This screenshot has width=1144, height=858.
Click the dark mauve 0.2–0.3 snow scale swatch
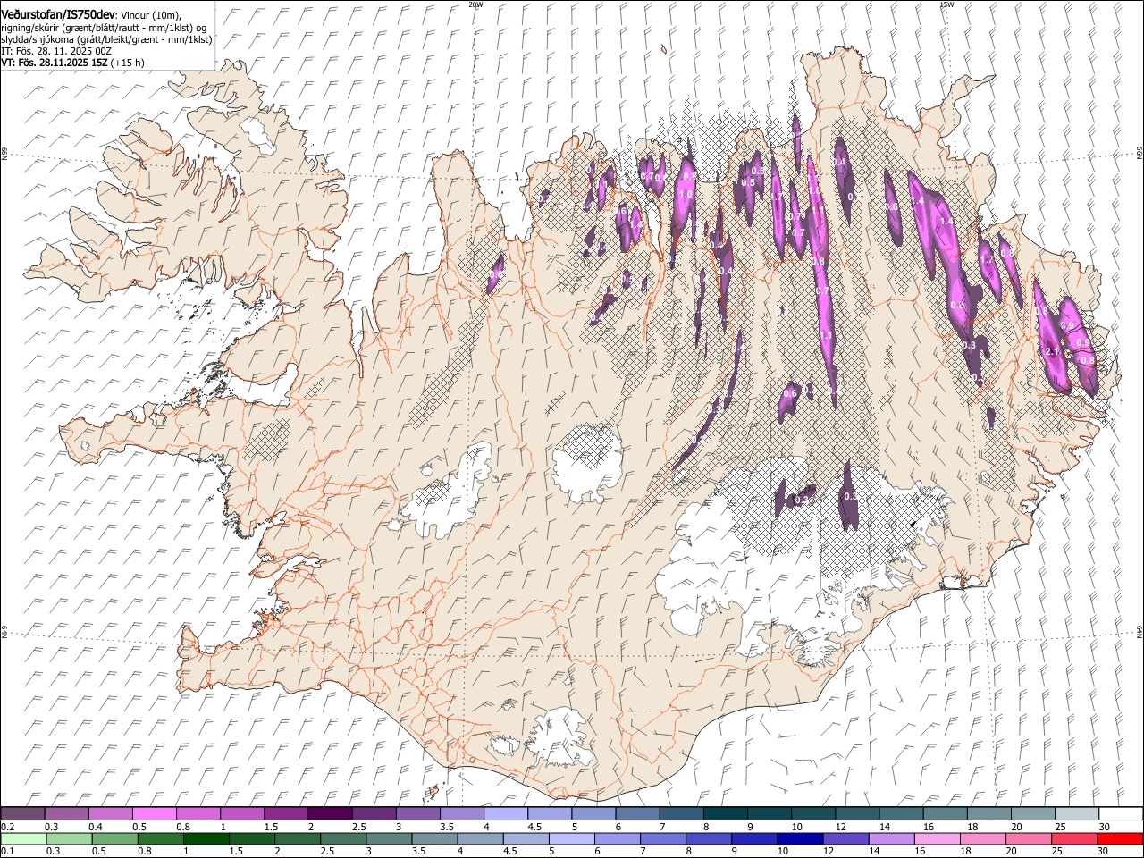[22, 813]
